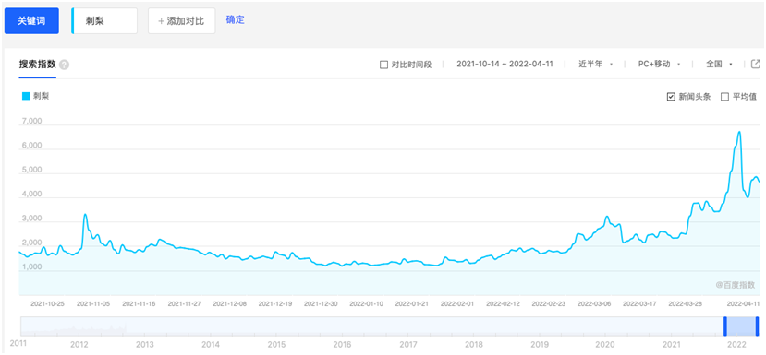Click year 2018 on the timeline navigator
The width and height of the screenshot is (766, 355).
473,345
